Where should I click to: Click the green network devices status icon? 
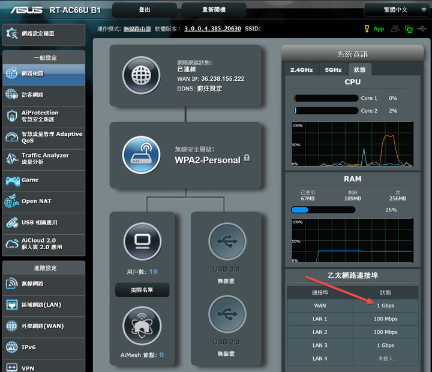(409, 29)
